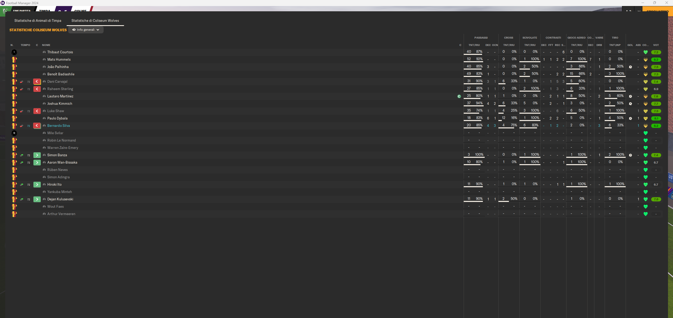Viewport: 673px width, 318px height.
Task: Click Benoît Badiashile 15 aerial attempts value
Action: tap(571, 74)
